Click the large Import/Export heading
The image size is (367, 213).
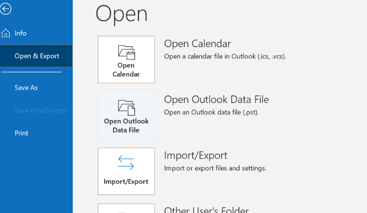click(x=196, y=155)
